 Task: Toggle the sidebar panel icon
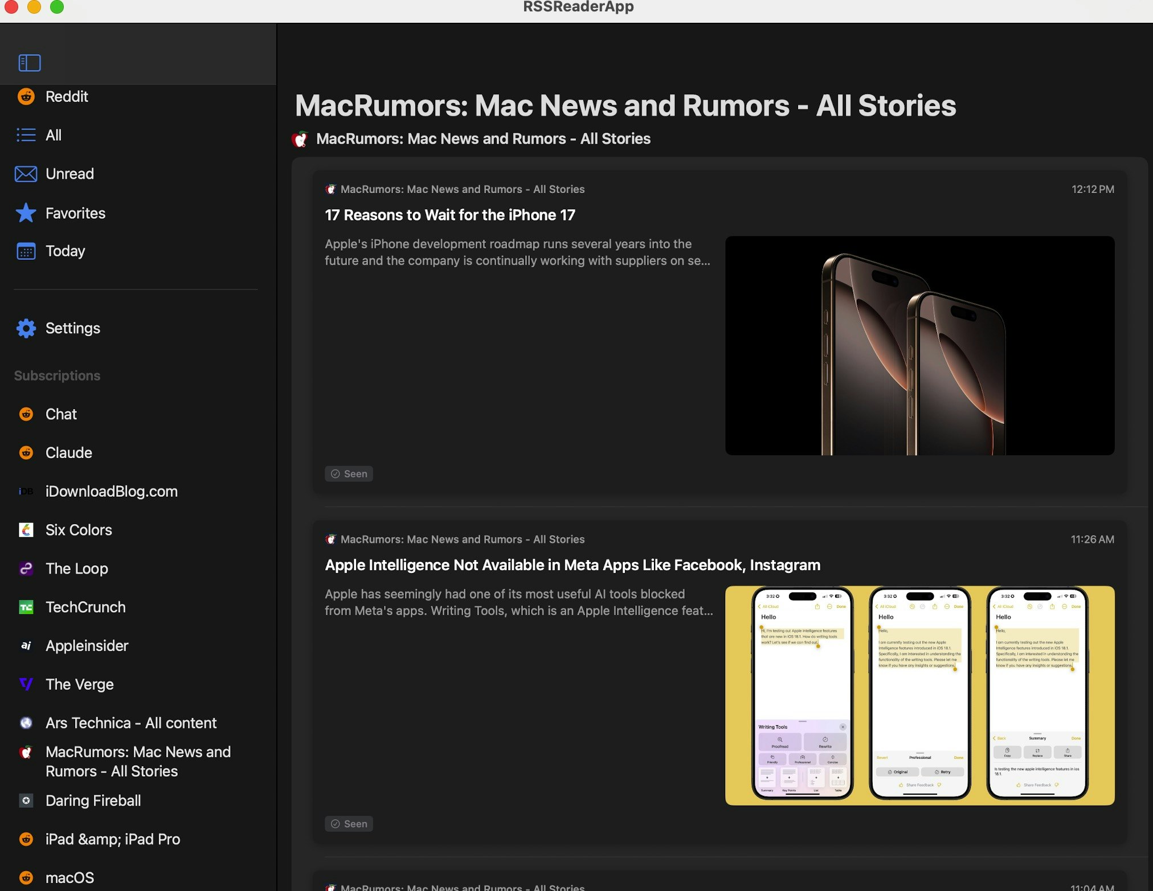30,63
